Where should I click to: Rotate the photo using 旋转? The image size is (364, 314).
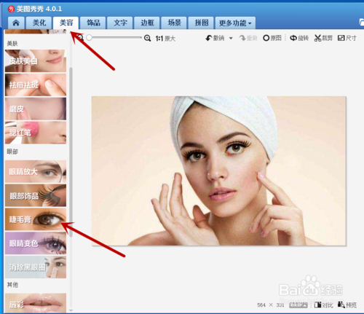pyautogui.click(x=299, y=38)
